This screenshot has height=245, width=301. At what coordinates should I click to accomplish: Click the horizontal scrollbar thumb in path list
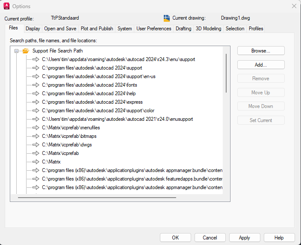click(x=97, y=198)
